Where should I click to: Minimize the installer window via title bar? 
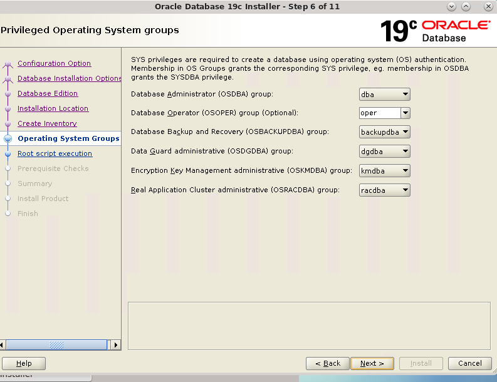451,7
